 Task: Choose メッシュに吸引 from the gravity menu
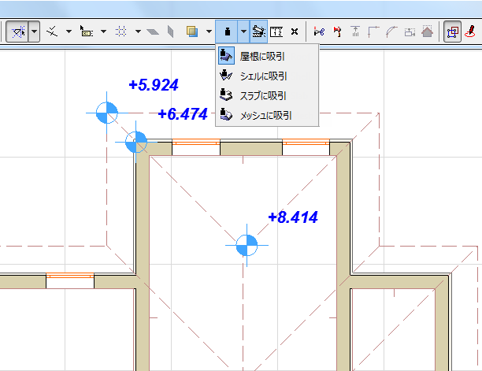point(267,115)
